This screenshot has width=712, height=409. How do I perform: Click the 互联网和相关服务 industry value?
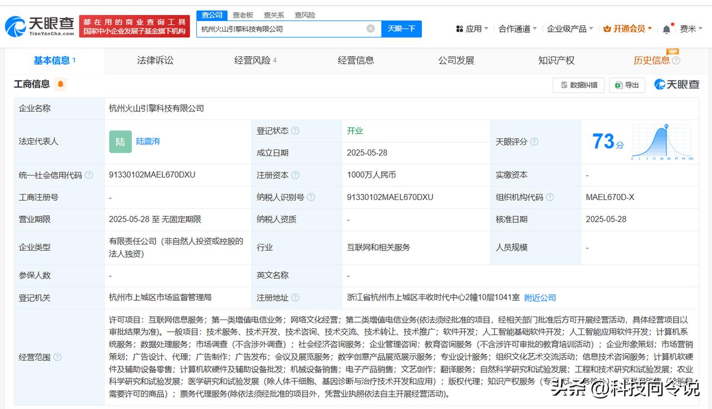(378, 247)
